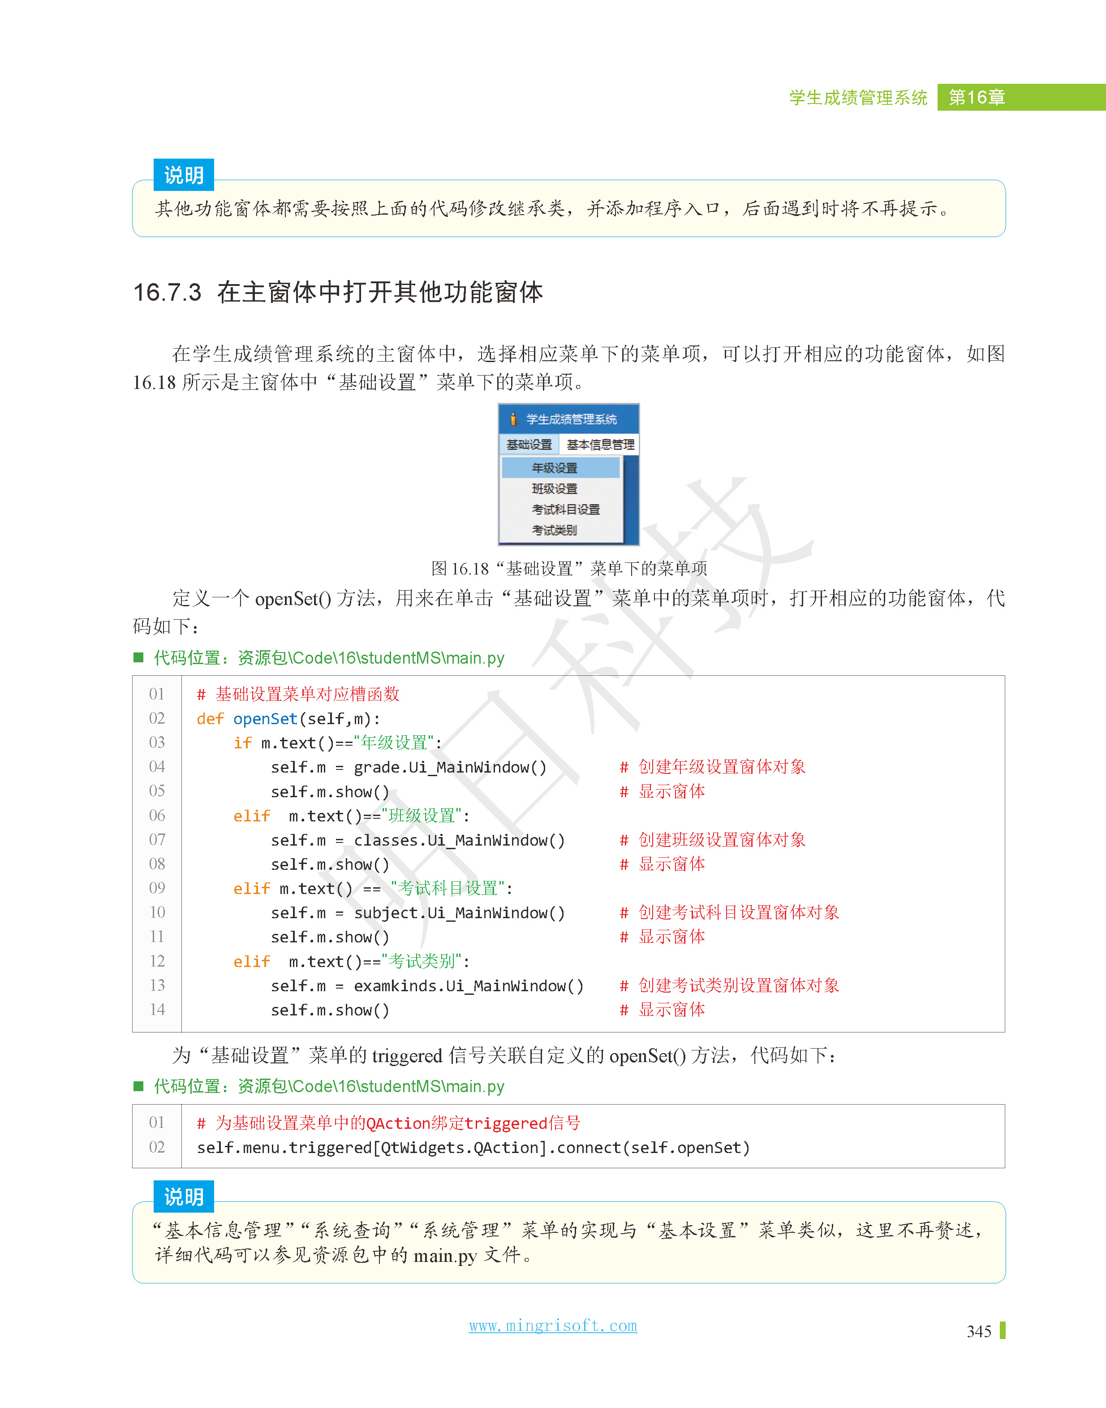The image size is (1106, 1408).
Task: Click the self.menu.triggered connect code line
Action: coord(473,1147)
